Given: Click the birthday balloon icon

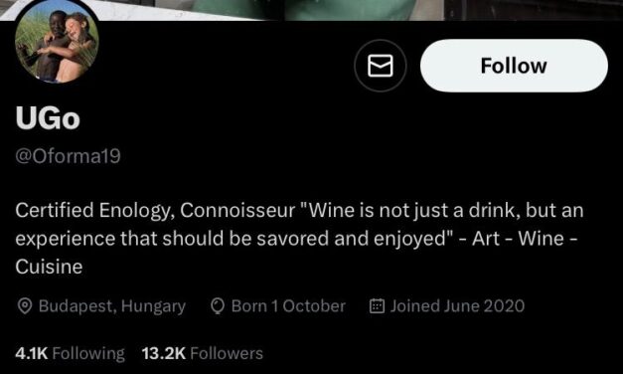Looking at the screenshot, I should coord(218,306).
